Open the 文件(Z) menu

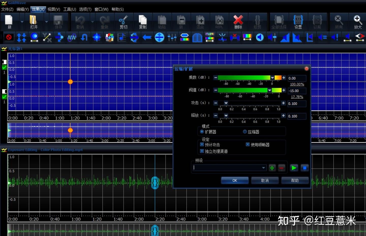7,9
